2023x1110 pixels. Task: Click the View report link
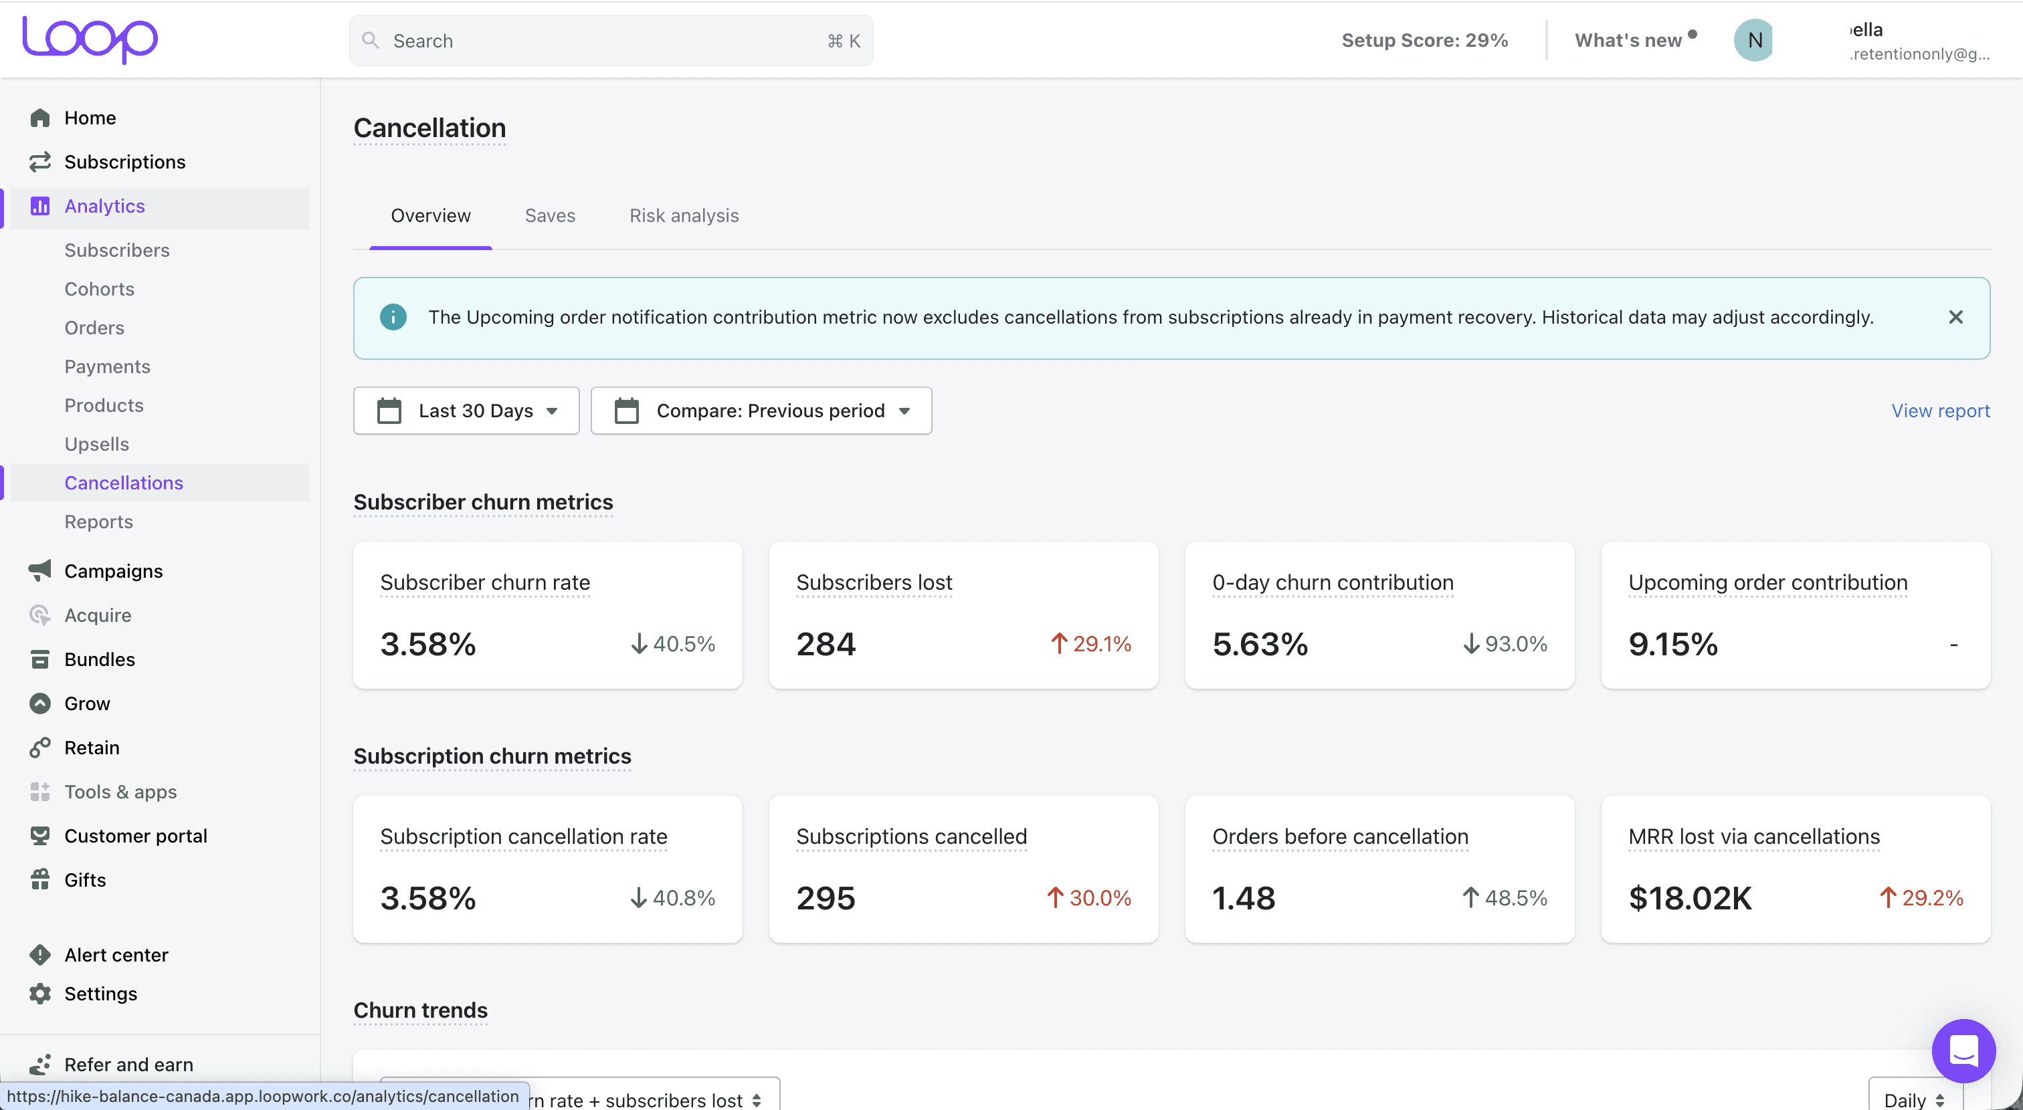[x=1940, y=411]
